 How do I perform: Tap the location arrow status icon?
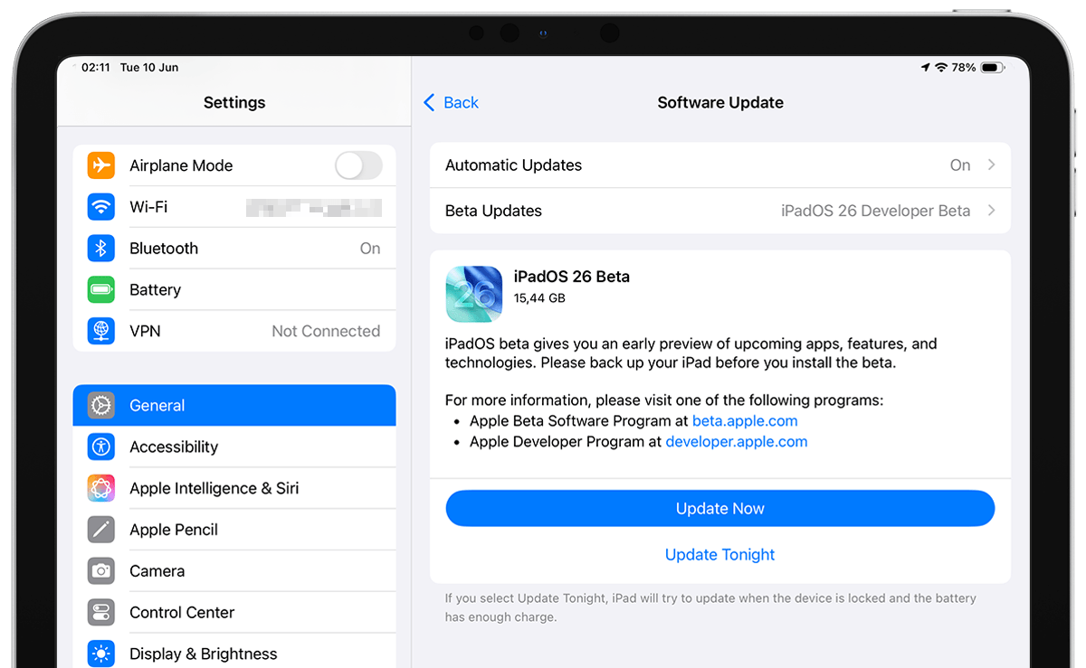click(925, 68)
